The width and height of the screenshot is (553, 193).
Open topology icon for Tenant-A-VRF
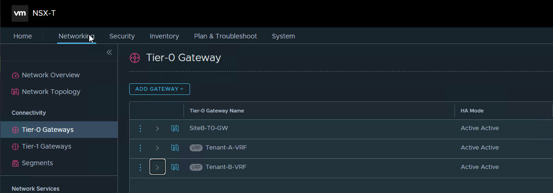175,148
